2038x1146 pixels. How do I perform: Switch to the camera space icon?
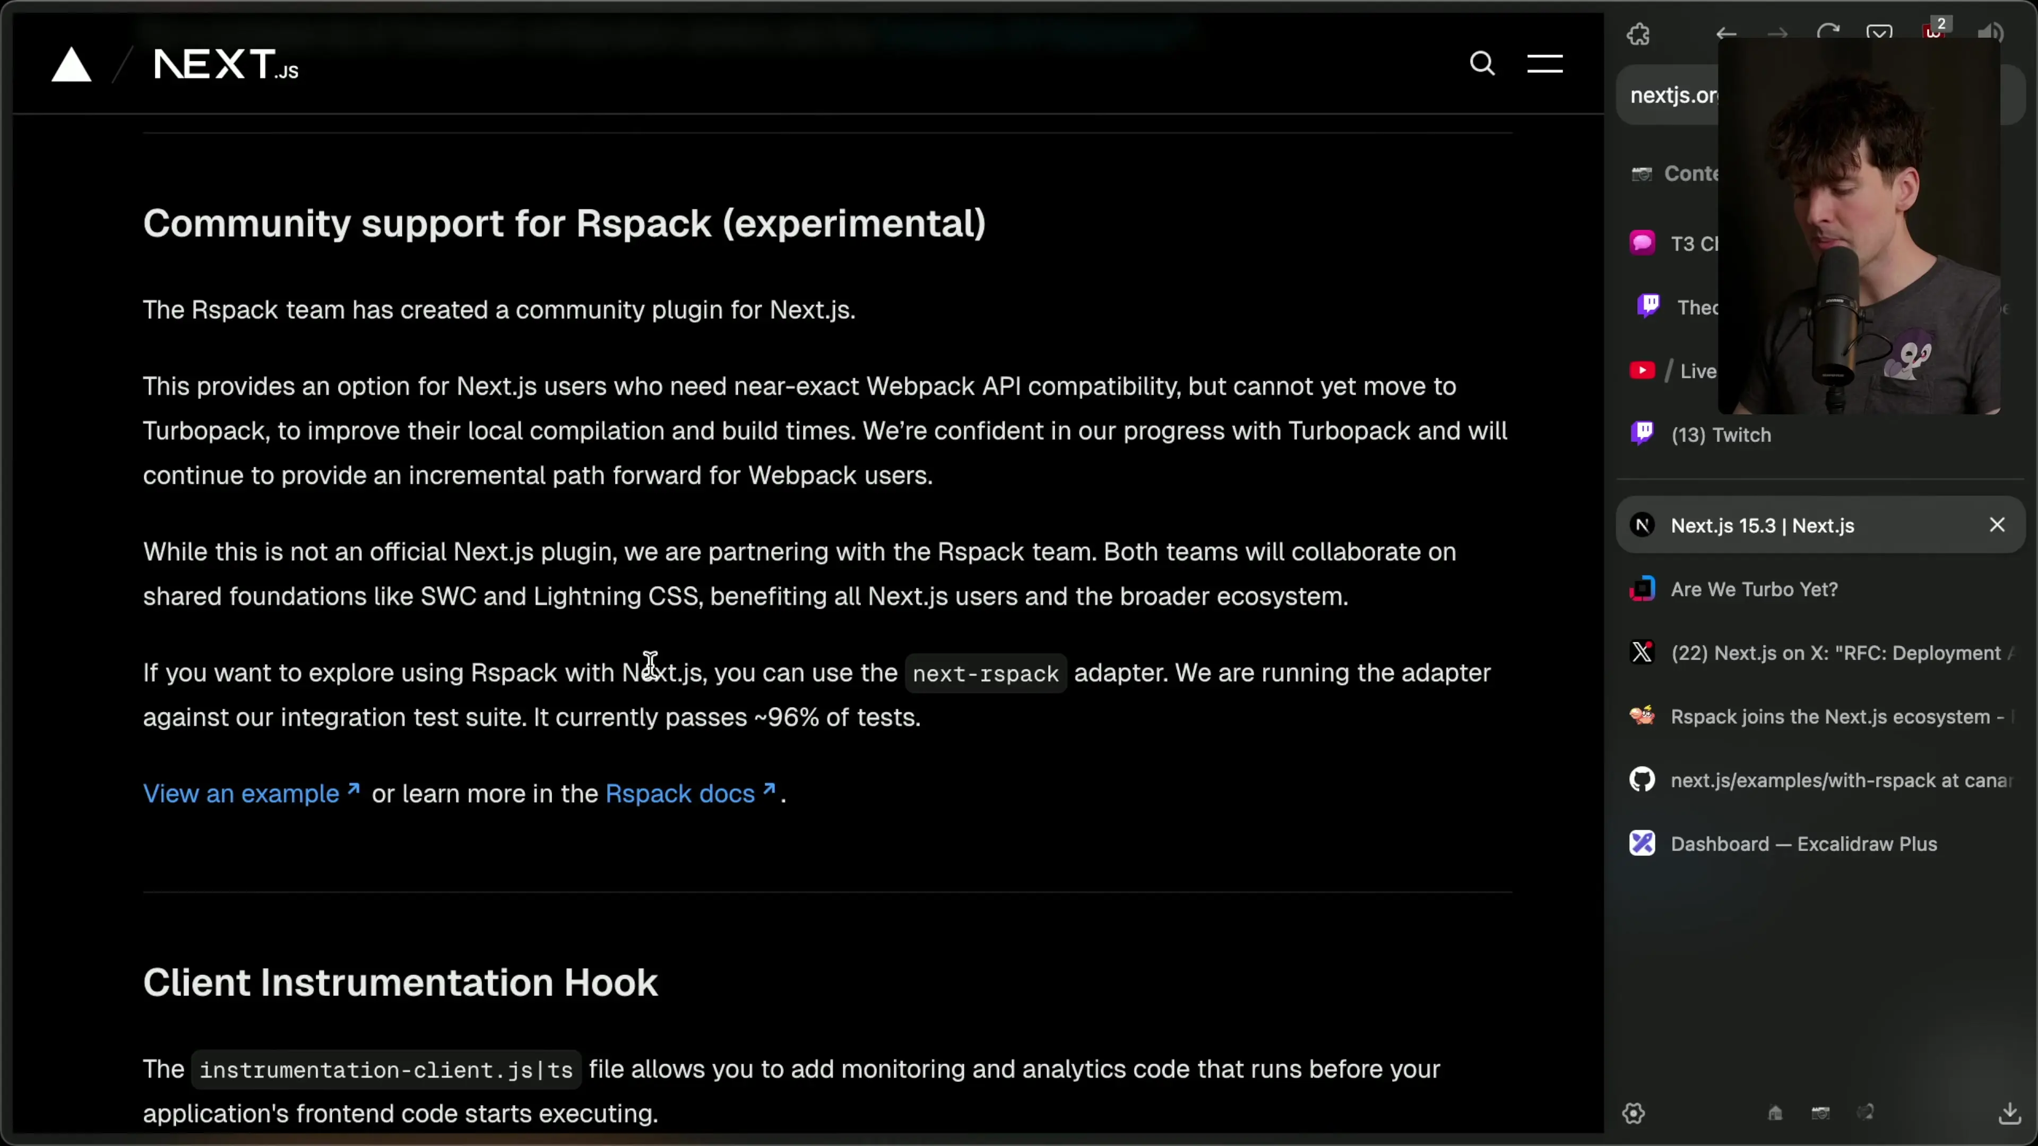point(1820,1114)
